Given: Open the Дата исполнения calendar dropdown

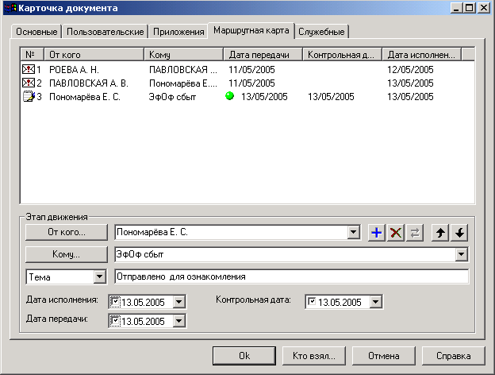Looking at the screenshot, I should pos(178,302).
